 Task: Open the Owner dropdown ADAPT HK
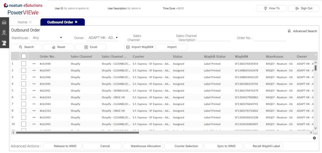(103, 38)
